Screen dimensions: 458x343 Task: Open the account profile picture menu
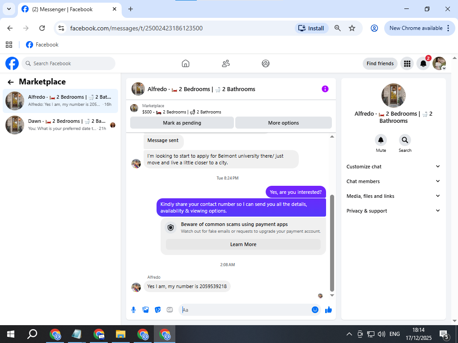click(x=439, y=63)
